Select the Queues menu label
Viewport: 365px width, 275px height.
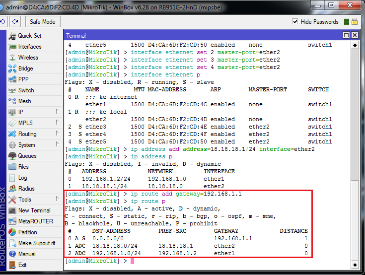pyautogui.click(x=27, y=156)
